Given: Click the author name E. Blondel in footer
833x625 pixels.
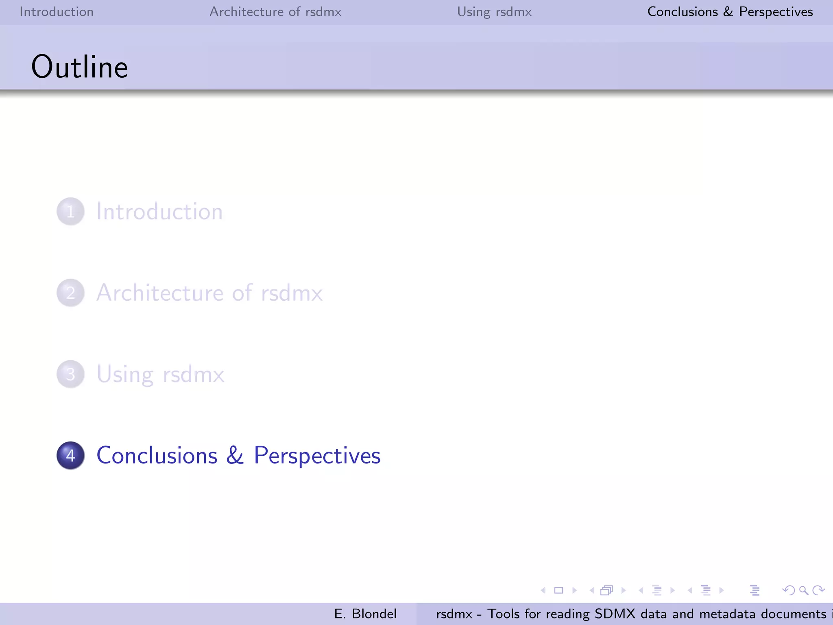Looking at the screenshot, I should pyautogui.click(x=365, y=614).
